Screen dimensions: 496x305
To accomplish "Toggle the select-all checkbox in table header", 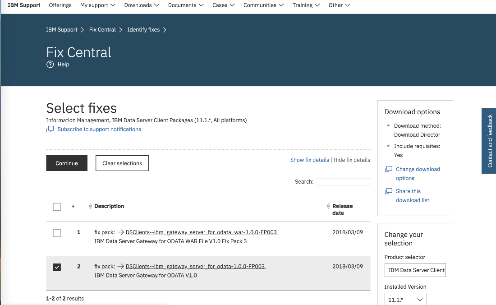I will (57, 207).
